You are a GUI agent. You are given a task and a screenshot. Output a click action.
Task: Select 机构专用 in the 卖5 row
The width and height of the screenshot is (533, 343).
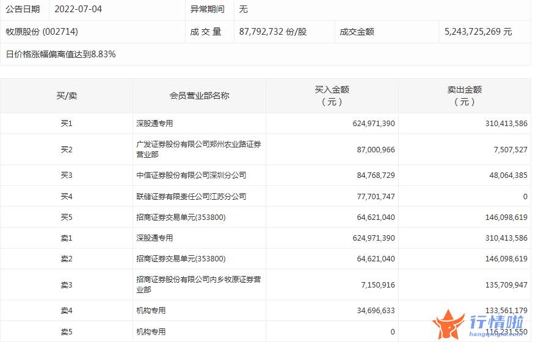(x=151, y=332)
